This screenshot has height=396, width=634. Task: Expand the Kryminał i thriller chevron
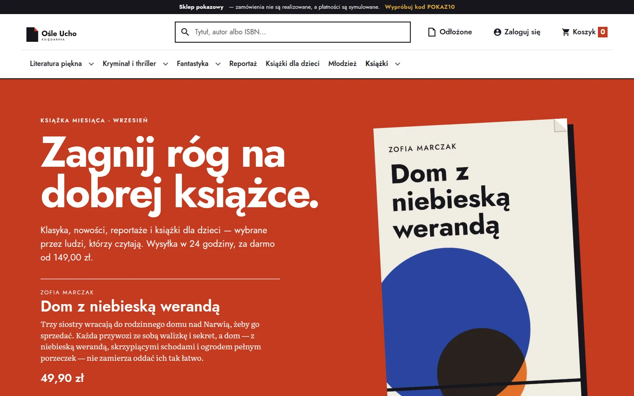tap(166, 64)
